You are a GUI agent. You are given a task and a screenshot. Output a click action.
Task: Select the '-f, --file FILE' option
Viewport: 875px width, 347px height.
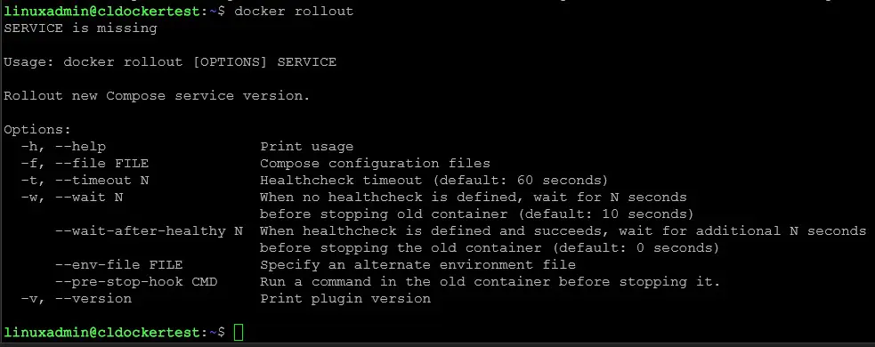pyautogui.click(x=85, y=164)
